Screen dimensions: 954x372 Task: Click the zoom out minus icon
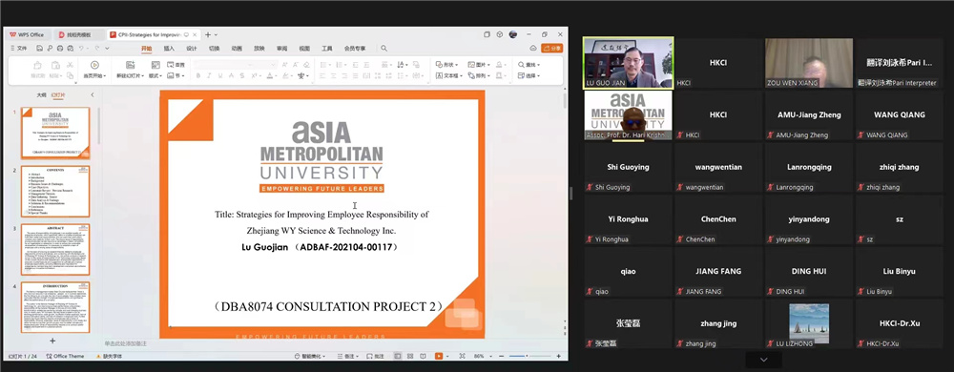click(x=502, y=356)
